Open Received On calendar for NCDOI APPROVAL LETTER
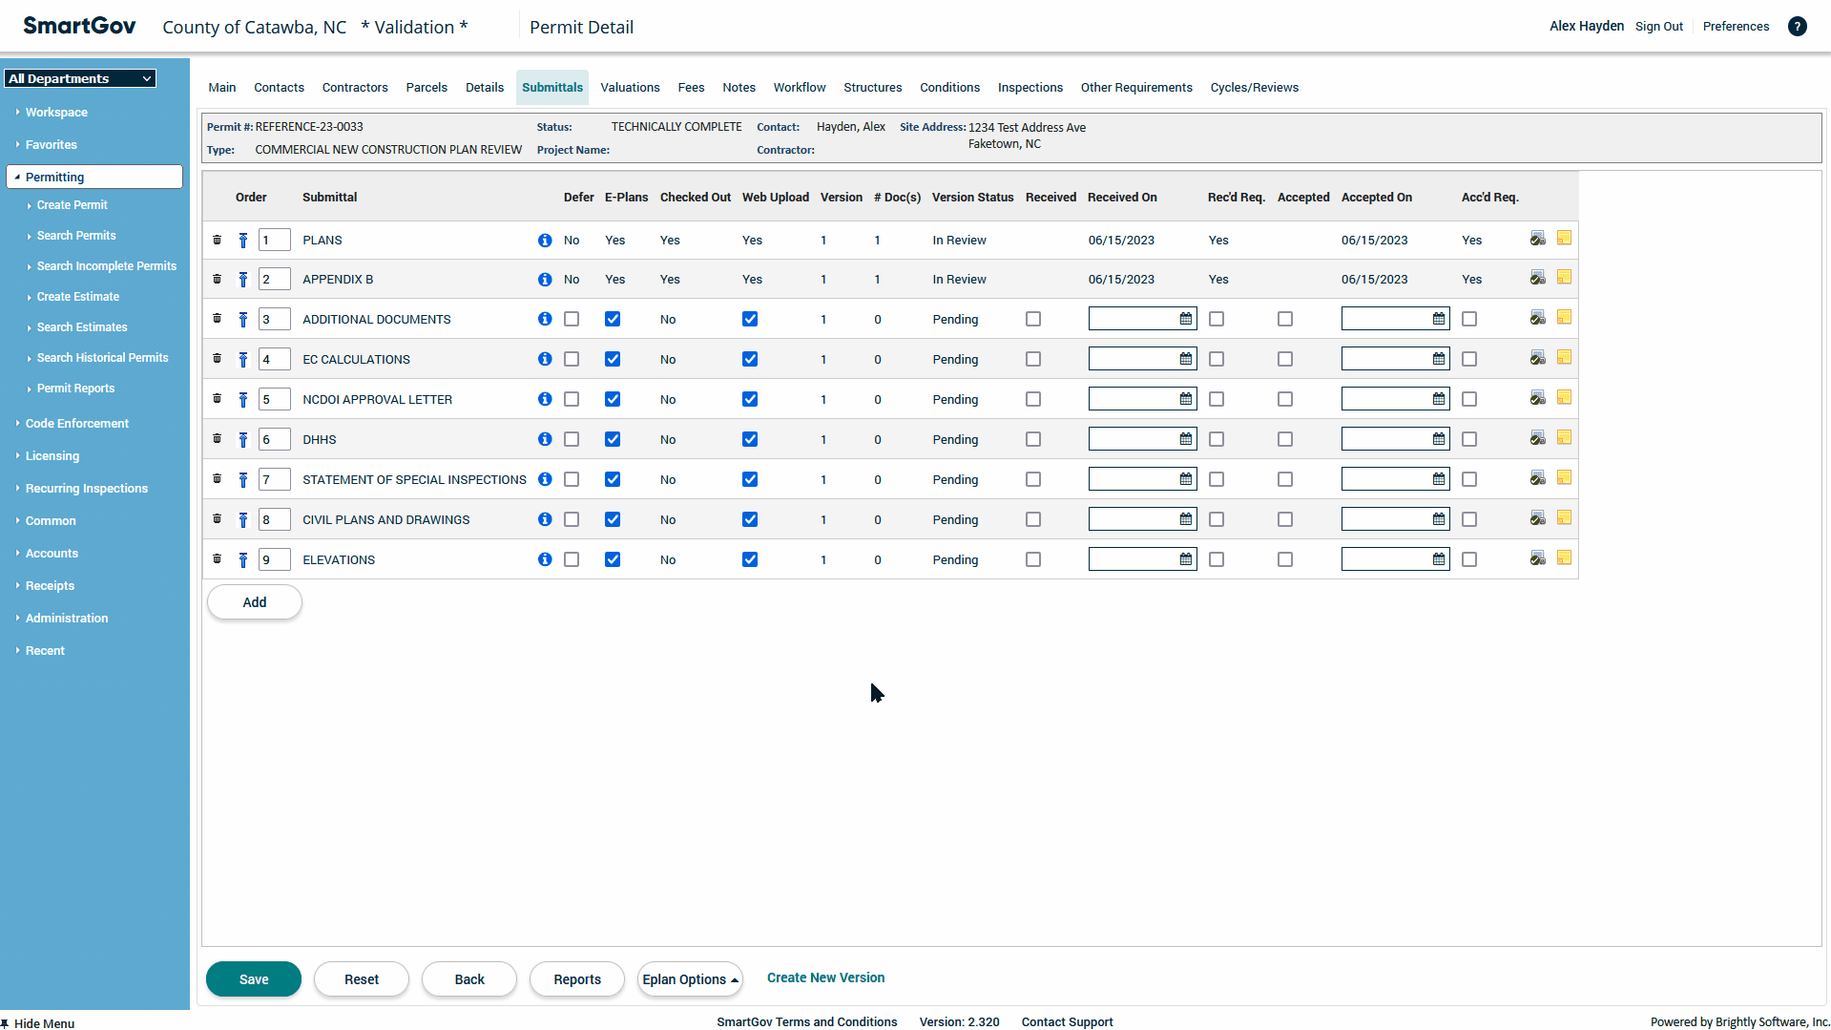 [x=1186, y=399]
